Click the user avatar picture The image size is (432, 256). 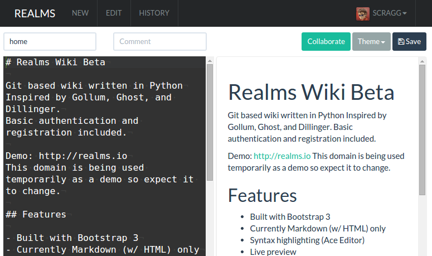click(x=363, y=13)
